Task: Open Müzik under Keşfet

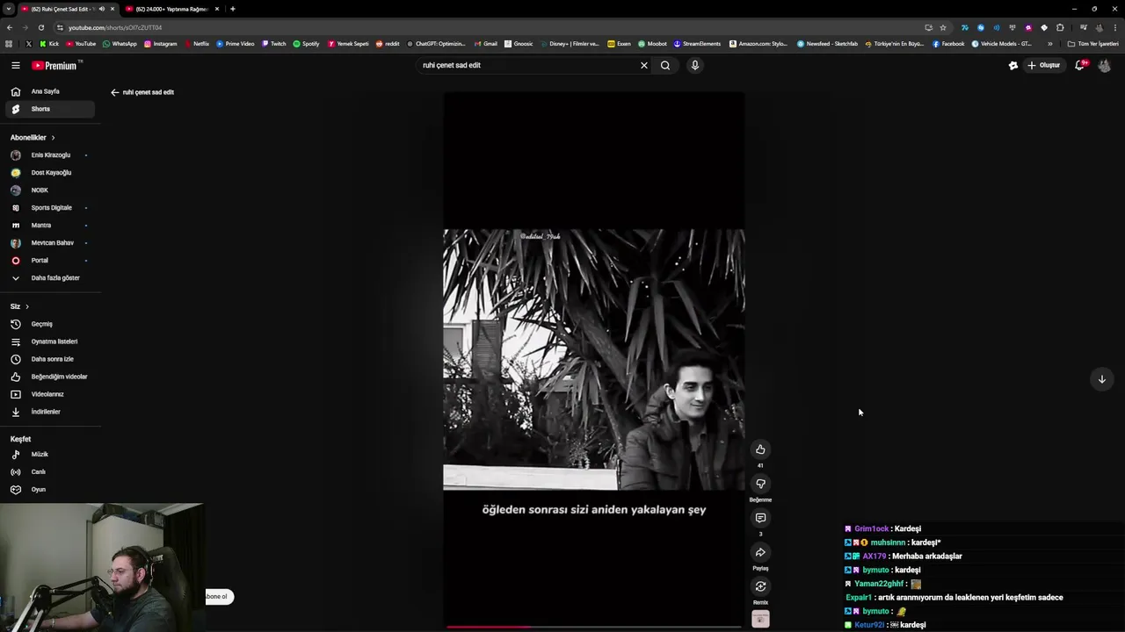Action: (x=49, y=455)
